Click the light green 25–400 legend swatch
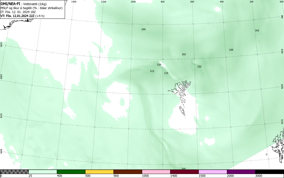 43,172
